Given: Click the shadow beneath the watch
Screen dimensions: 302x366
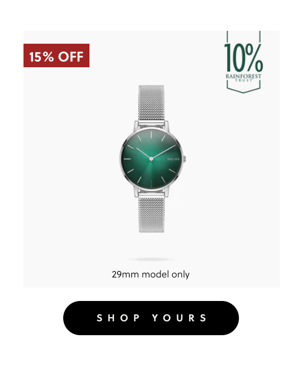Looking at the screenshot, I should pos(151,260).
